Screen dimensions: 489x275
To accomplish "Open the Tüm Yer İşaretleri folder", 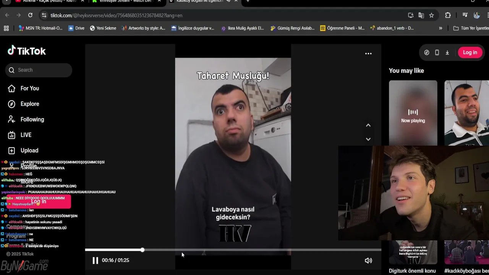I will [x=471, y=28].
